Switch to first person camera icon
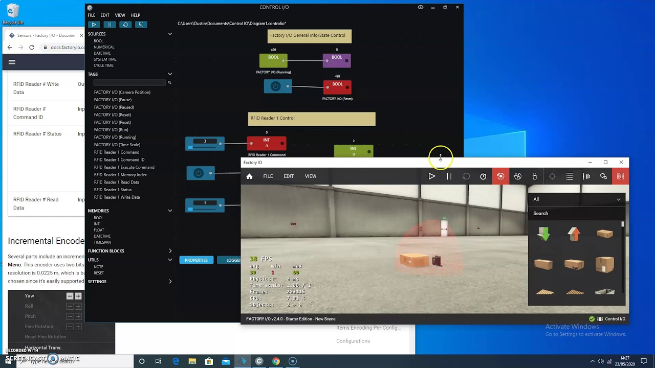This screenshot has height=368, width=655. [x=535, y=176]
